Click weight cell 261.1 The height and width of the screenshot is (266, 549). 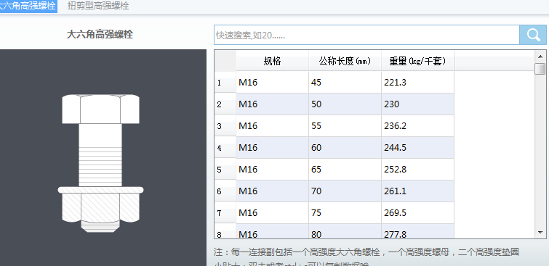(417, 191)
